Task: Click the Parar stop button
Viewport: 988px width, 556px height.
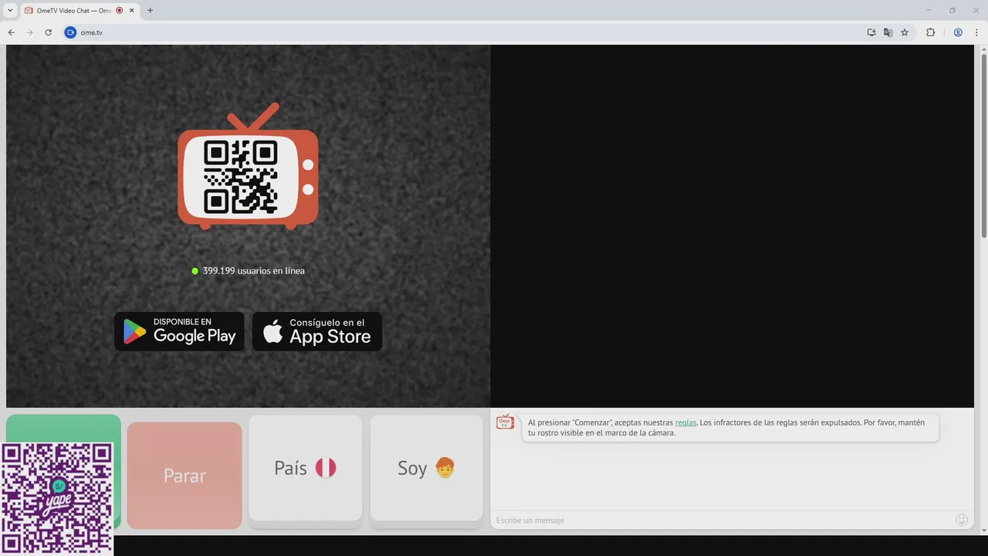Action: [x=184, y=475]
